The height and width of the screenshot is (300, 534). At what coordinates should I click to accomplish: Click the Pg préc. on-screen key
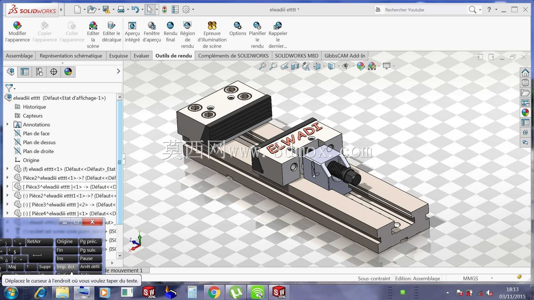click(x=90, y=242)
